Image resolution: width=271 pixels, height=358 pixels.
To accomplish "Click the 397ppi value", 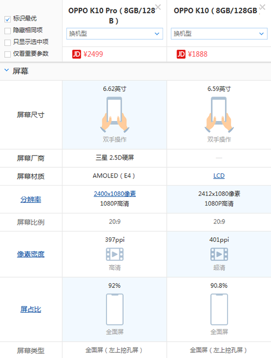I will click(x=115, y=240).
